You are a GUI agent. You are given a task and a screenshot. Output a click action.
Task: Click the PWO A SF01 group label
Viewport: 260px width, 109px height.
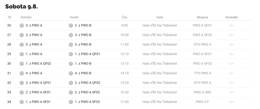point(202,54)
